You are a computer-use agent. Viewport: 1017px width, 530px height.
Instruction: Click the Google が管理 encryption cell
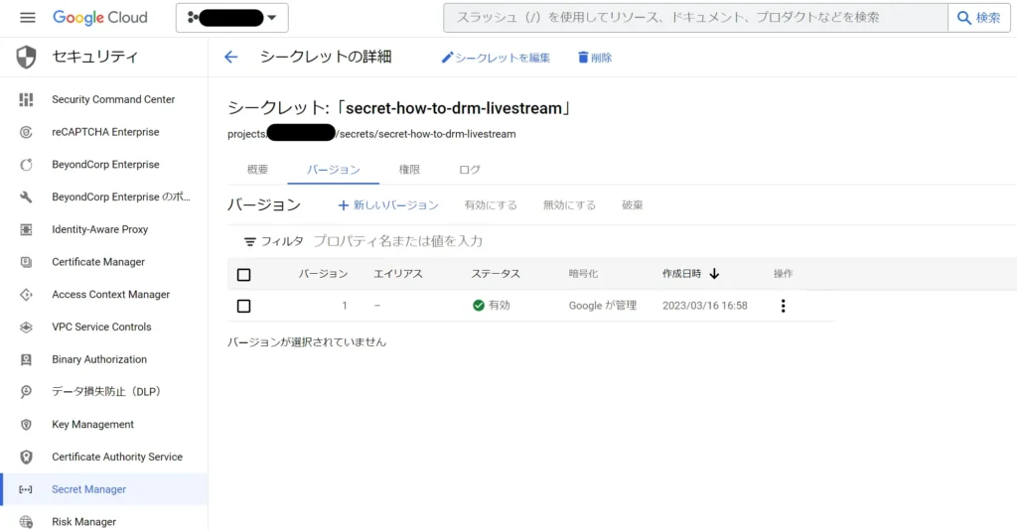(603, 305)
